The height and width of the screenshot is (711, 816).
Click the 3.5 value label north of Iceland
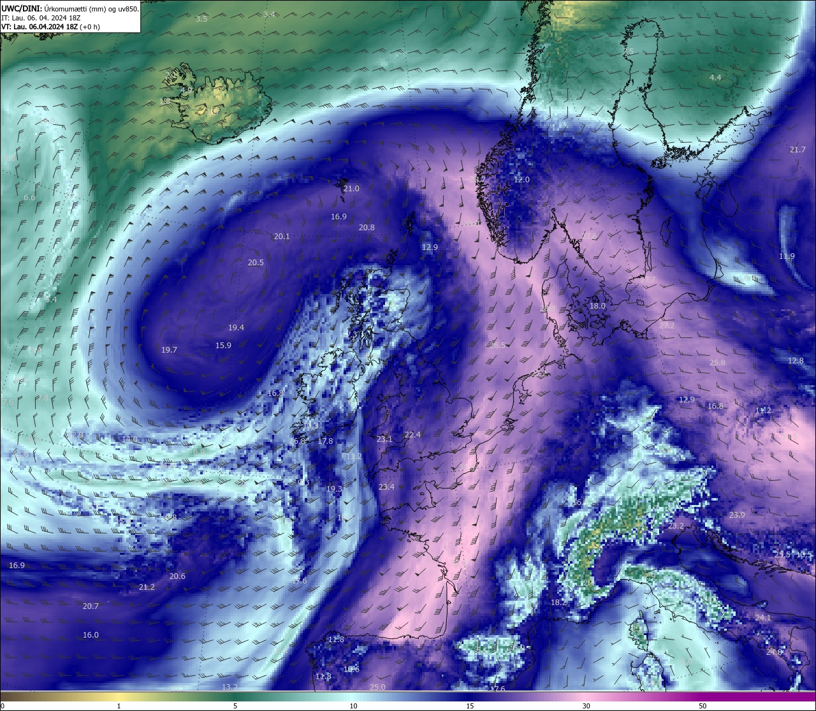pos(201,19)
